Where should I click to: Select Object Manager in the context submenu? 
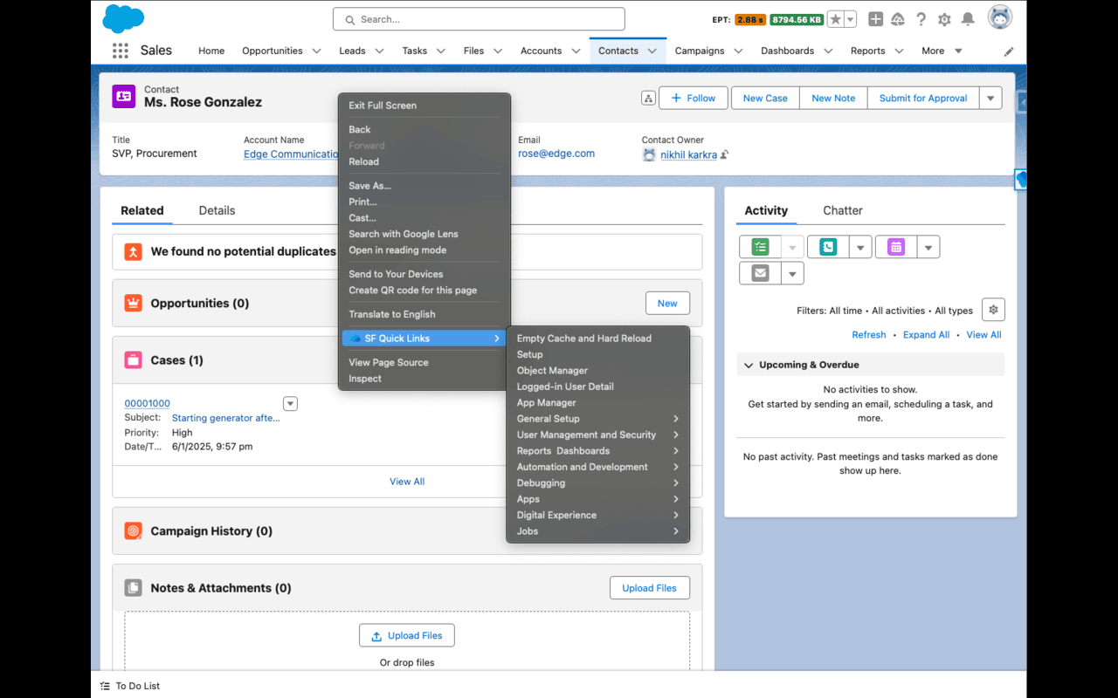(x=552, y=371)
